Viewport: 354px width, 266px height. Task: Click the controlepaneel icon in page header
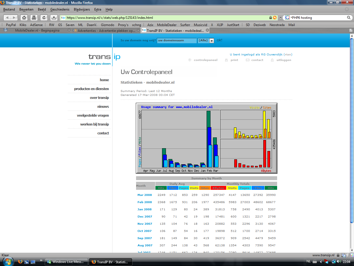click(x=190, y=60)
